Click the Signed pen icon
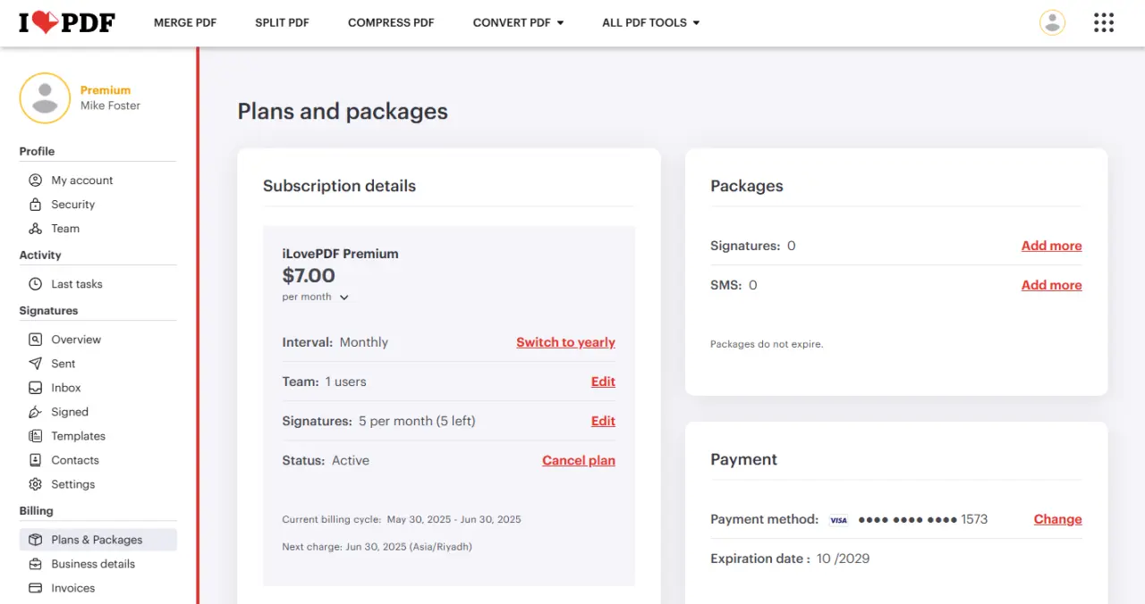 (x=36, y=412)
